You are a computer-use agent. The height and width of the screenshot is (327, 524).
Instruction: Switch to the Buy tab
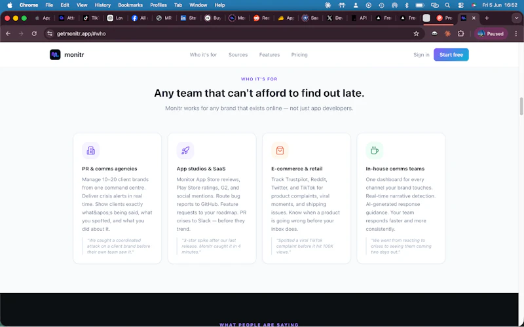pos(214,18)
